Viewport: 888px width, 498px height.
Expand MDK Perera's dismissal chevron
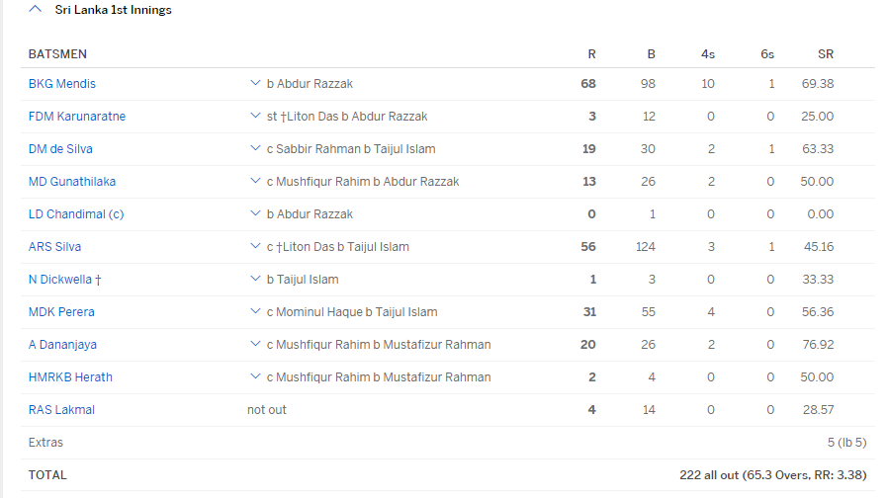tap(255, 312)
